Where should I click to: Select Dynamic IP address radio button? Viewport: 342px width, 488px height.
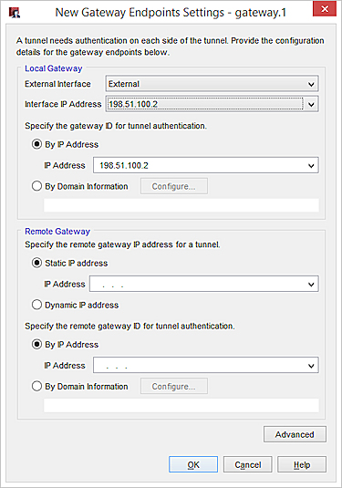coord(36,305)
